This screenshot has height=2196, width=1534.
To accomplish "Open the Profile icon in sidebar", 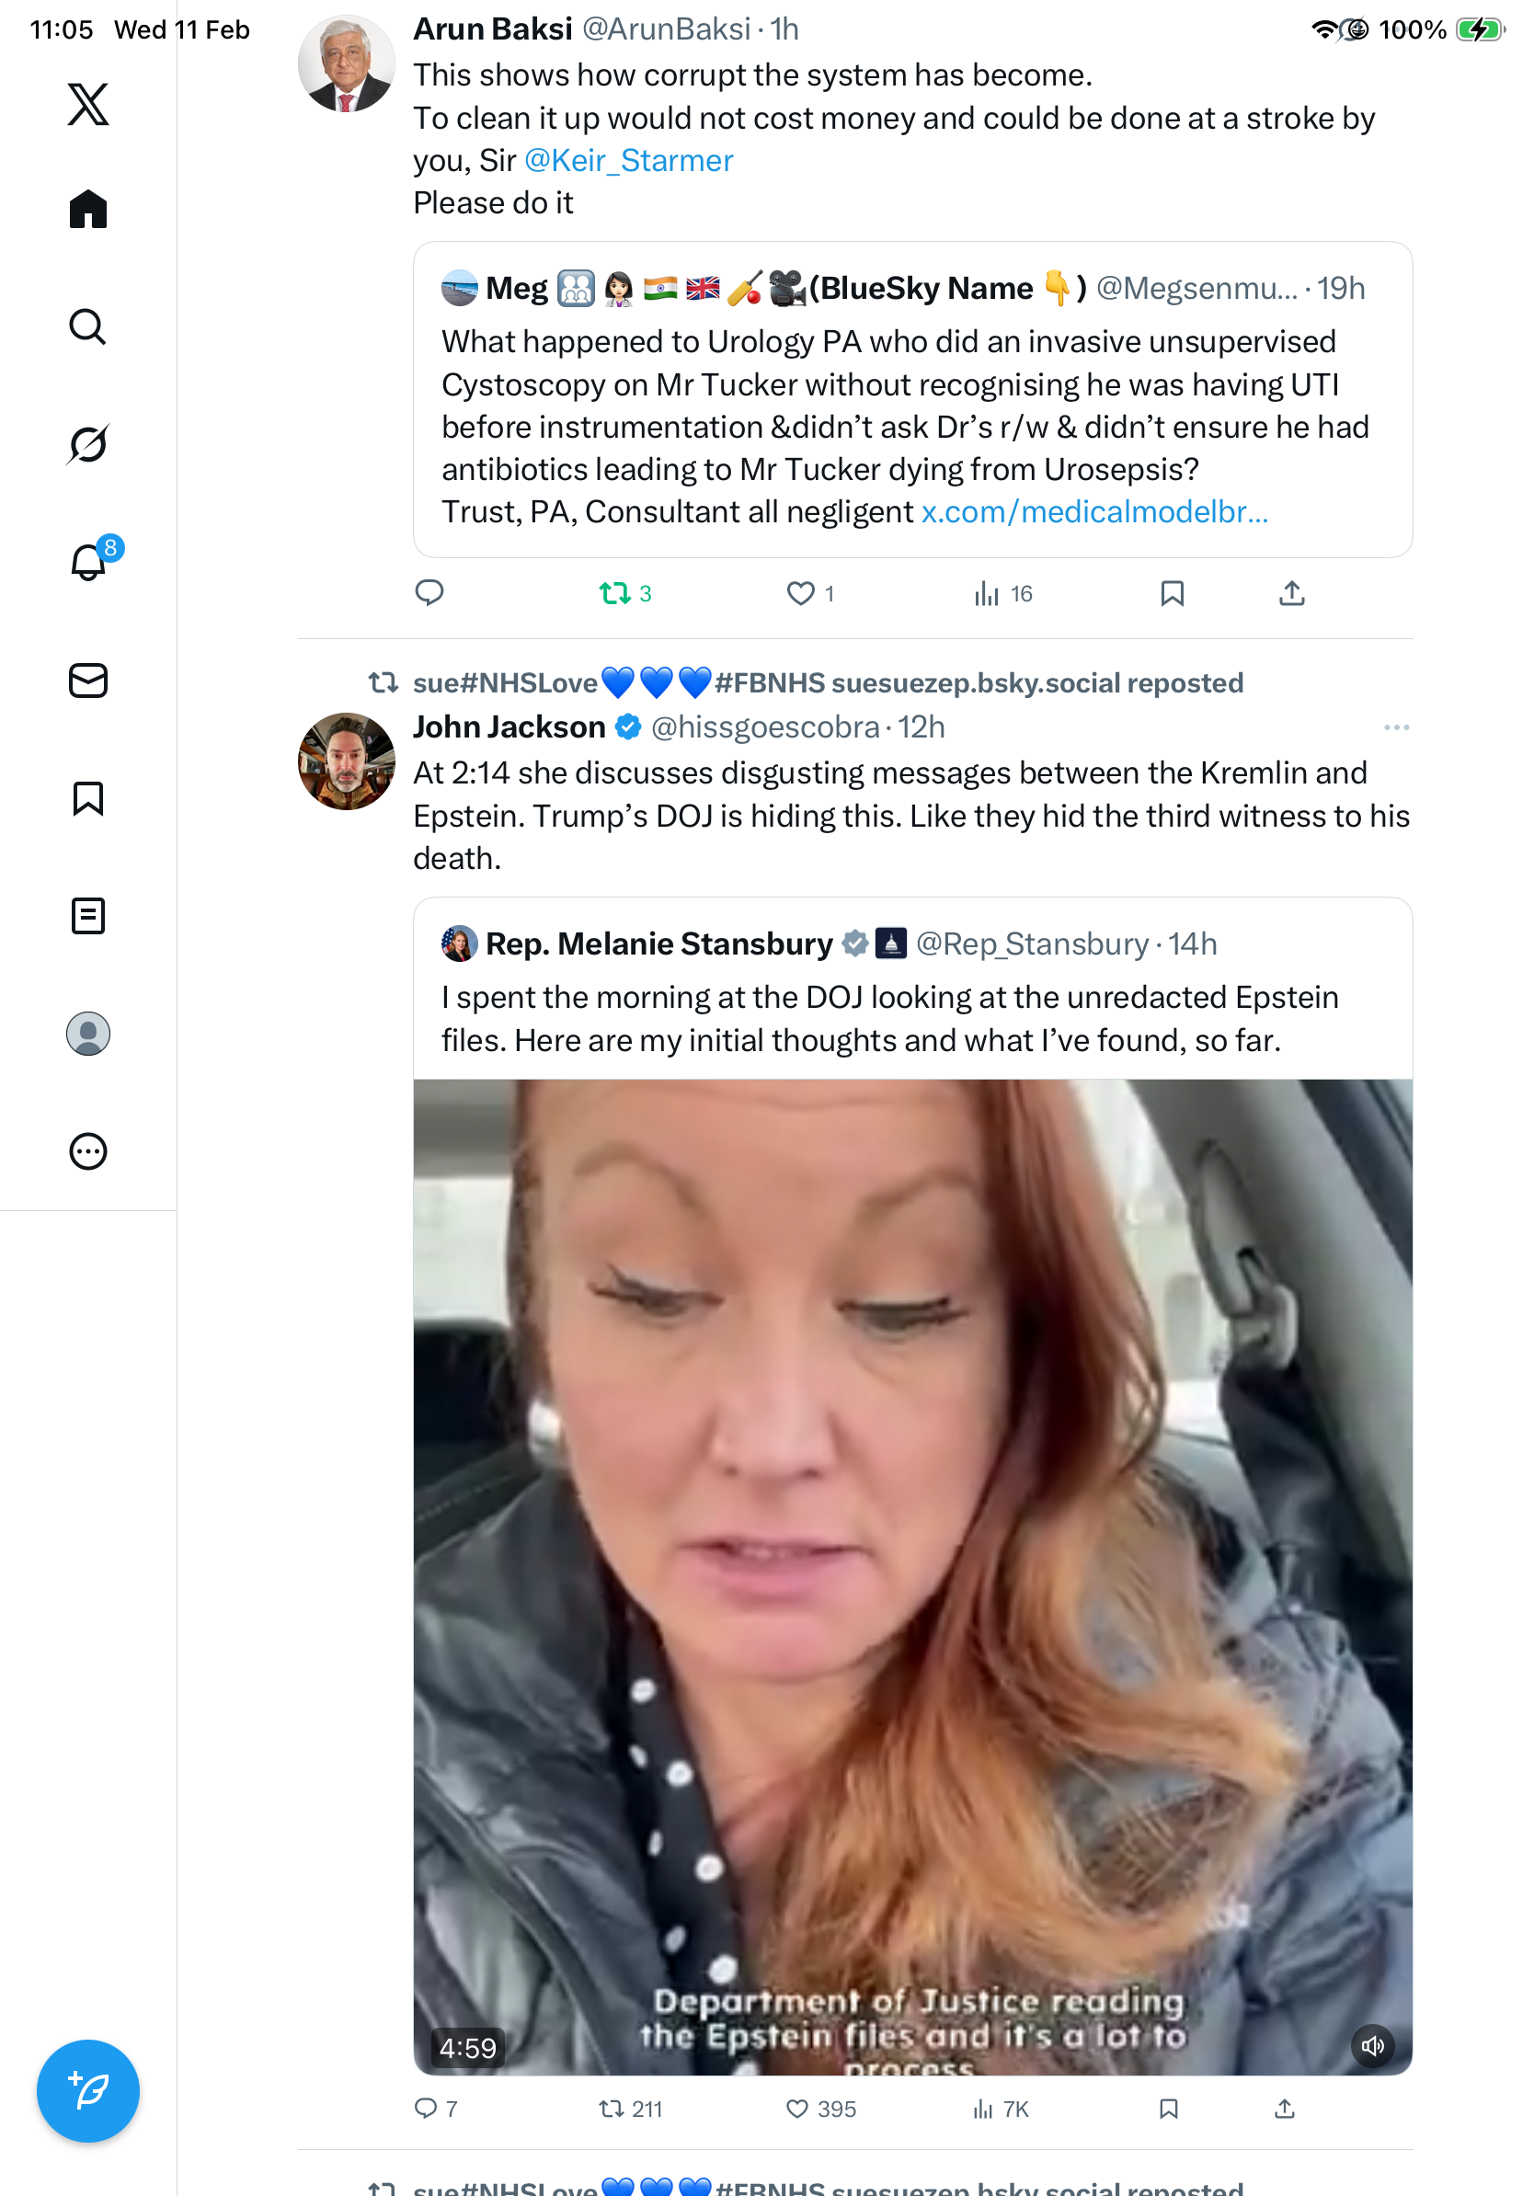I will 88,1034.
